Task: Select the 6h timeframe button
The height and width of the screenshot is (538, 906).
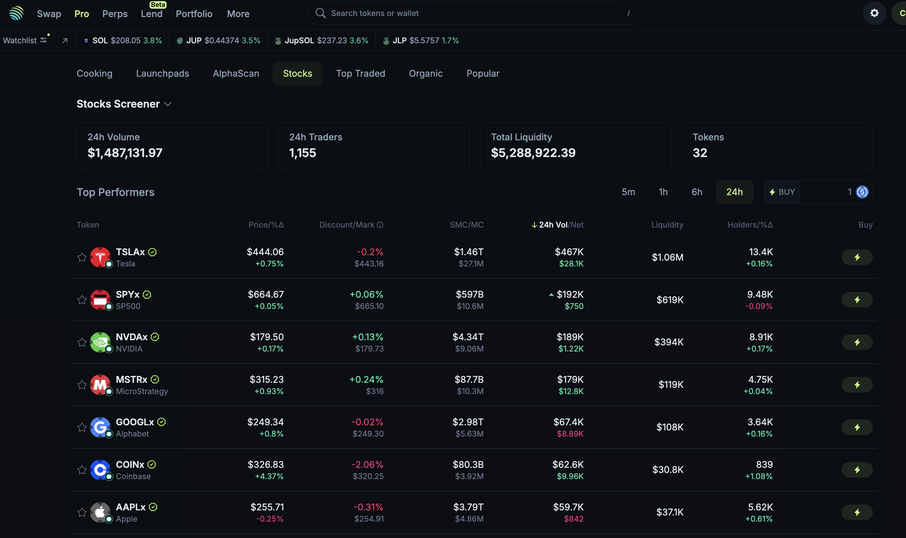Action: 697,192
